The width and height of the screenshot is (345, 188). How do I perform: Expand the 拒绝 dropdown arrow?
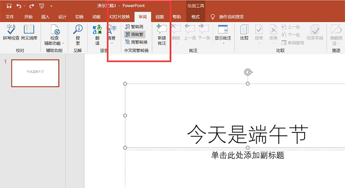[x=274, y=43]
